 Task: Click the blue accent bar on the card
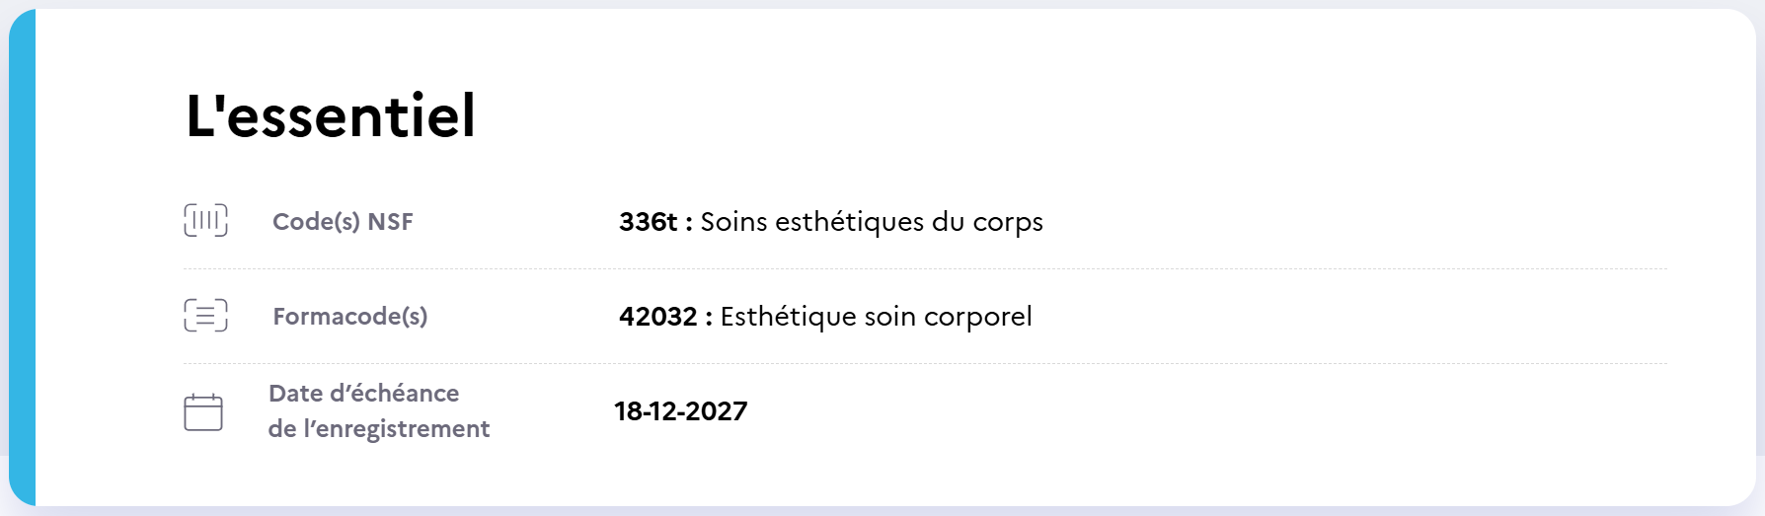coord(23,258)
